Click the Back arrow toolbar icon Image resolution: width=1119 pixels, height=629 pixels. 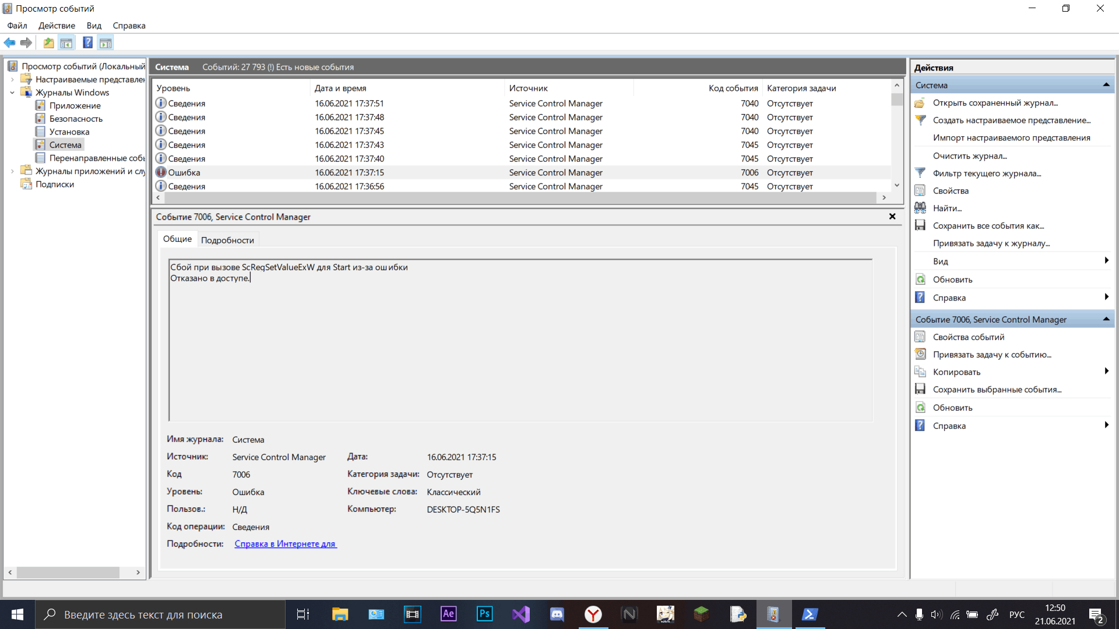[9, 43]
